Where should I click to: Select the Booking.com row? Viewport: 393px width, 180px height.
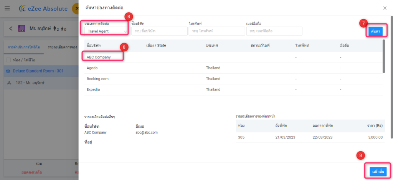(233, 79)
